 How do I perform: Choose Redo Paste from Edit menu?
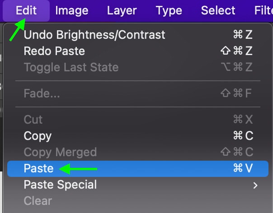pyautogui.click(x=54, y=51)
